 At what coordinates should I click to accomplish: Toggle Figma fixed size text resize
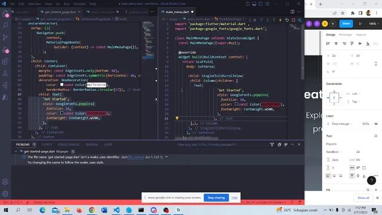point(364,168)
